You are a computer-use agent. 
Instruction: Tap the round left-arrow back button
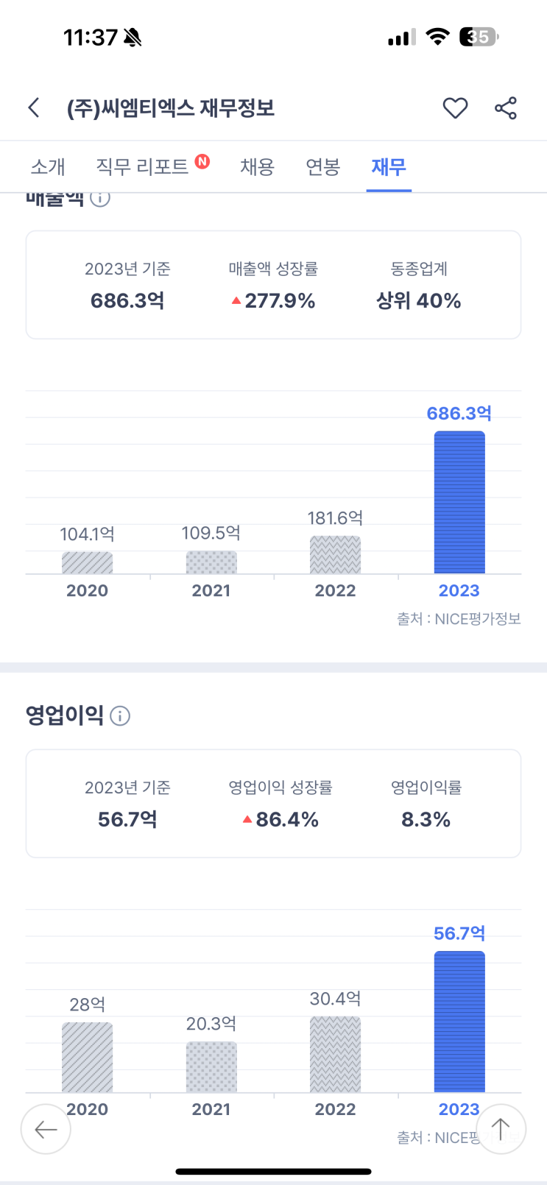coord(46,1129)
